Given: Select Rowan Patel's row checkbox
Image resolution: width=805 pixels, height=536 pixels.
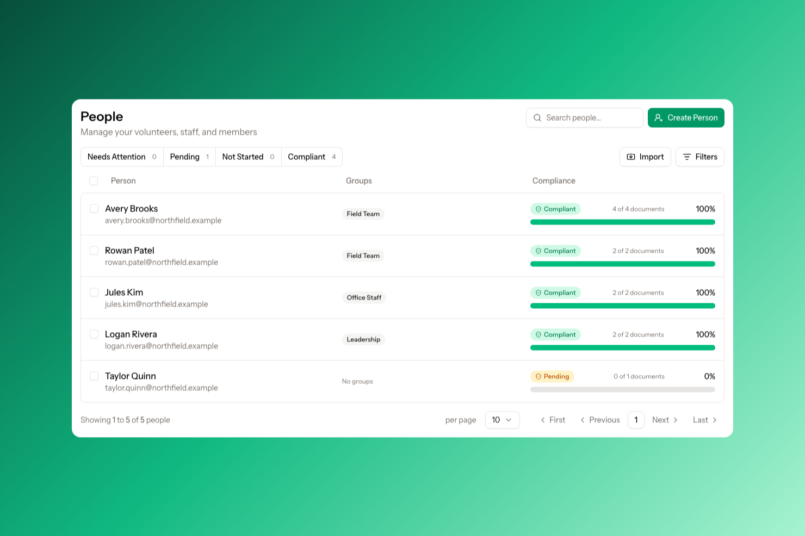Looking at the screenshot, I should 94,251.
